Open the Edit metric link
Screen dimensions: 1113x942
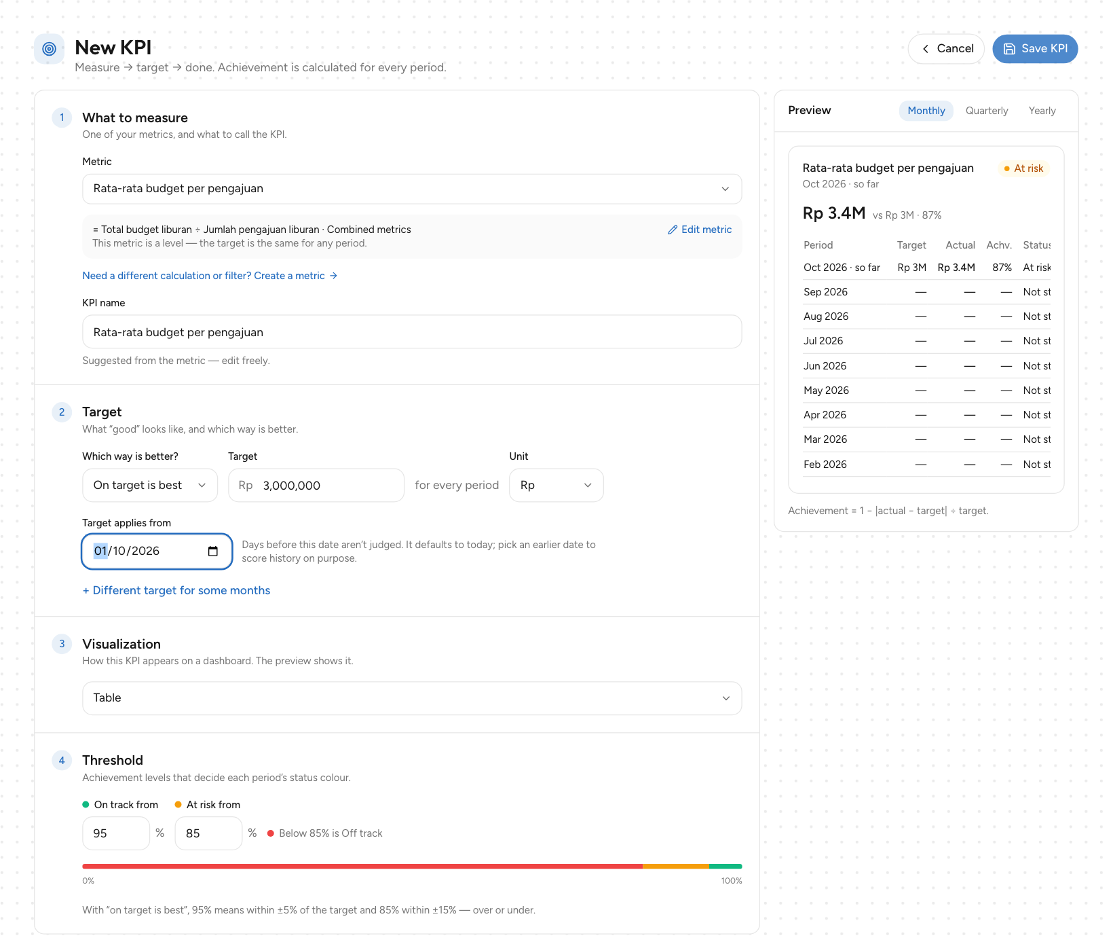tap(700, 230)
